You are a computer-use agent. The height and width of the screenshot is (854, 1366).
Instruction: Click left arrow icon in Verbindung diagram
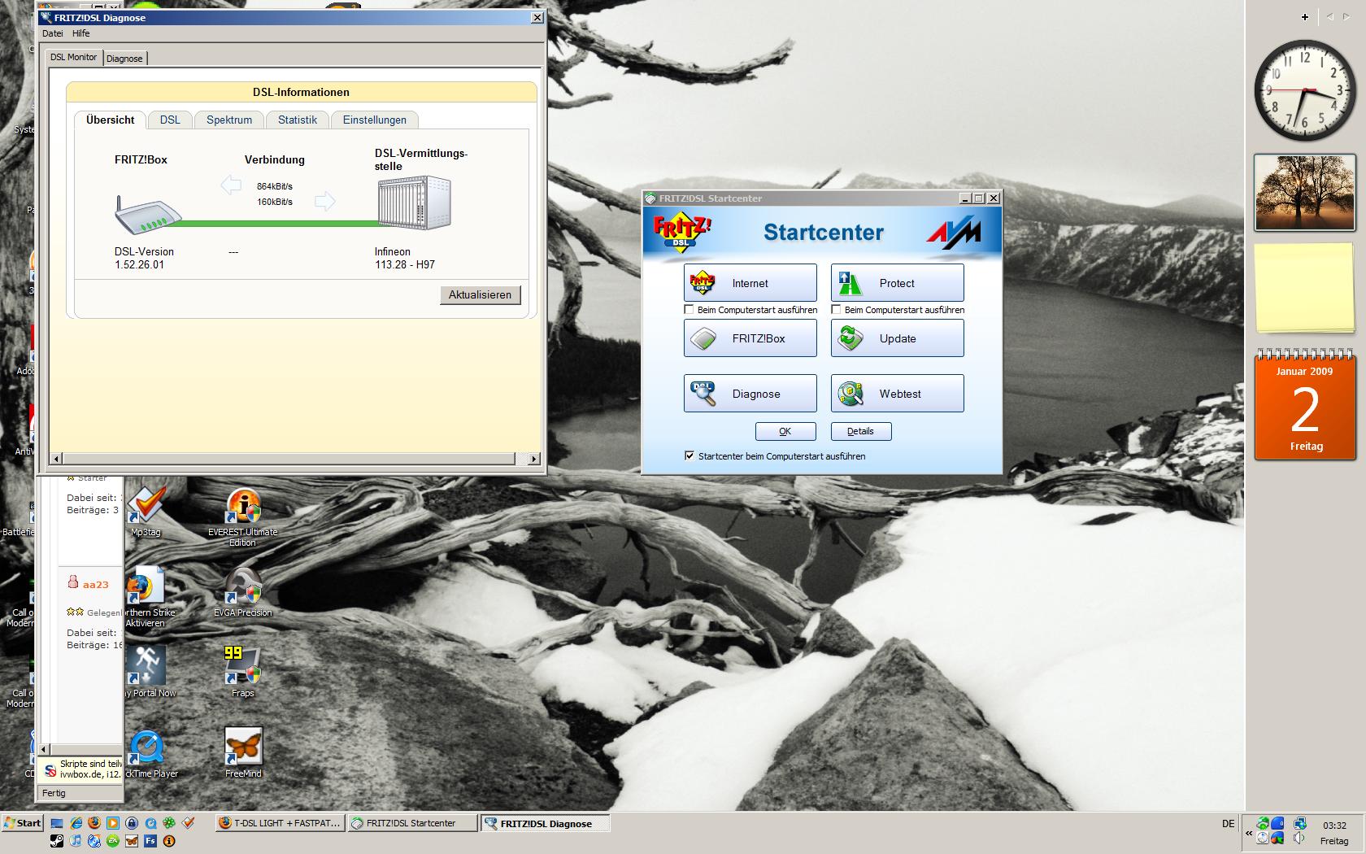click(x=231, y=185)
